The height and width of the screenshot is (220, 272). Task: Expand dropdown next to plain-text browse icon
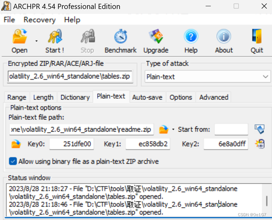pyautogui.click(x=173, y=129)
